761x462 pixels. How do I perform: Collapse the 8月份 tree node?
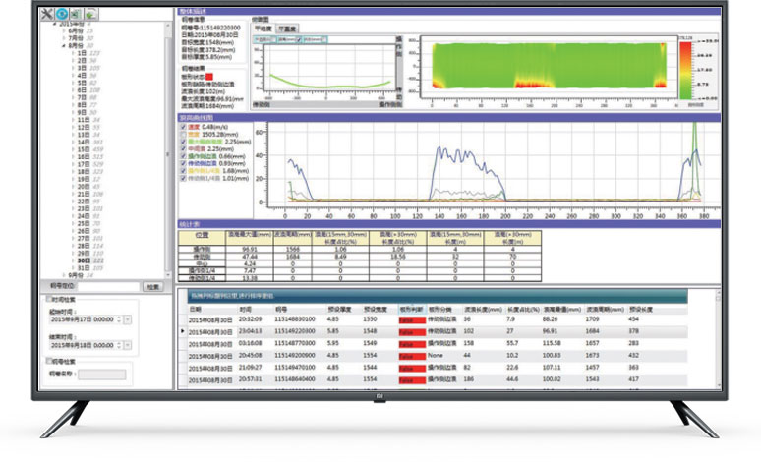63,46
